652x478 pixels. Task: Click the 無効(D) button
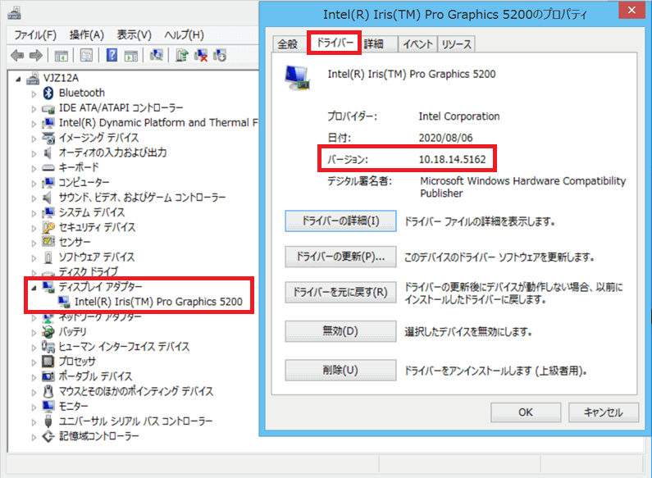[x=340, y=331]
